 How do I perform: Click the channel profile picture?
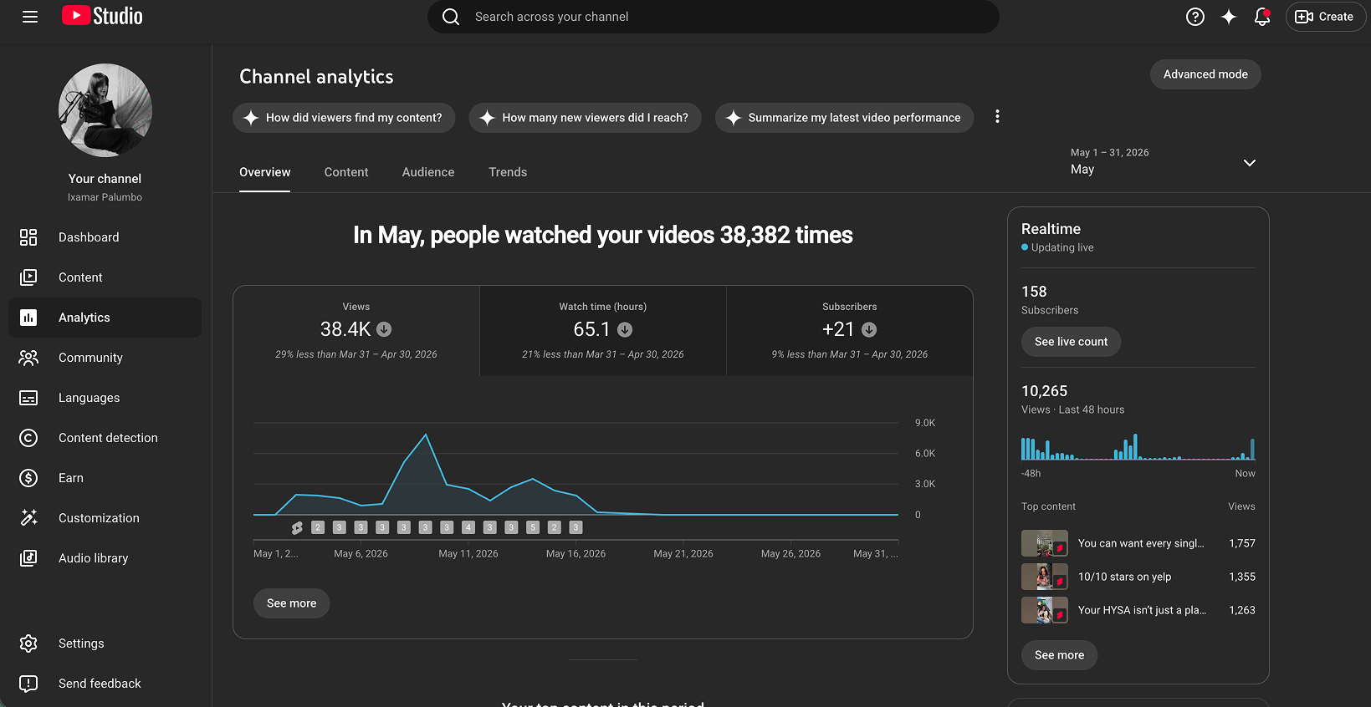tap(105, 110)
